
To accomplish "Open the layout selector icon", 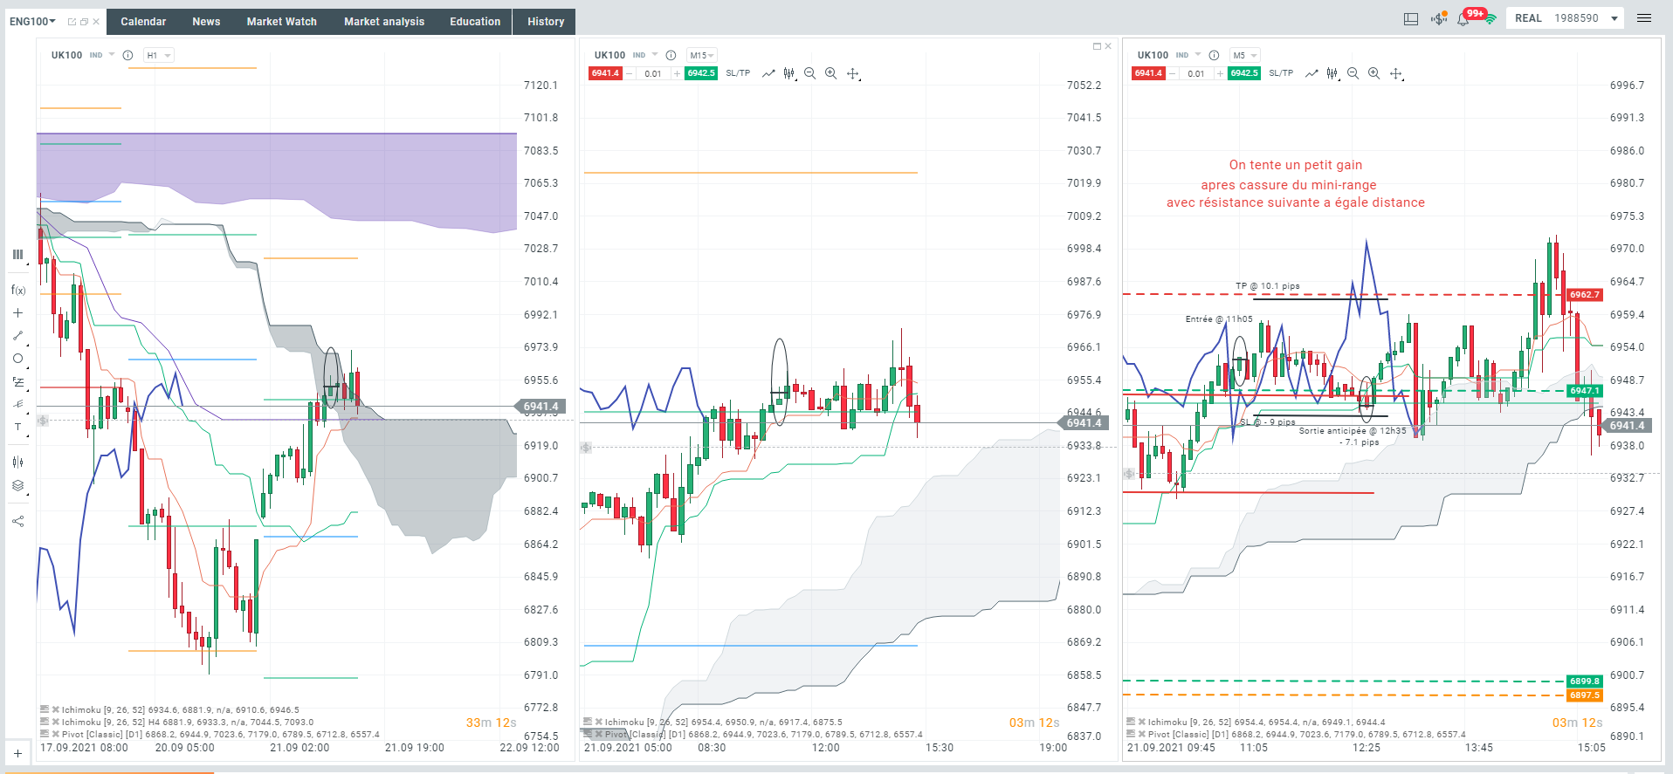I will coord(1411,18).
